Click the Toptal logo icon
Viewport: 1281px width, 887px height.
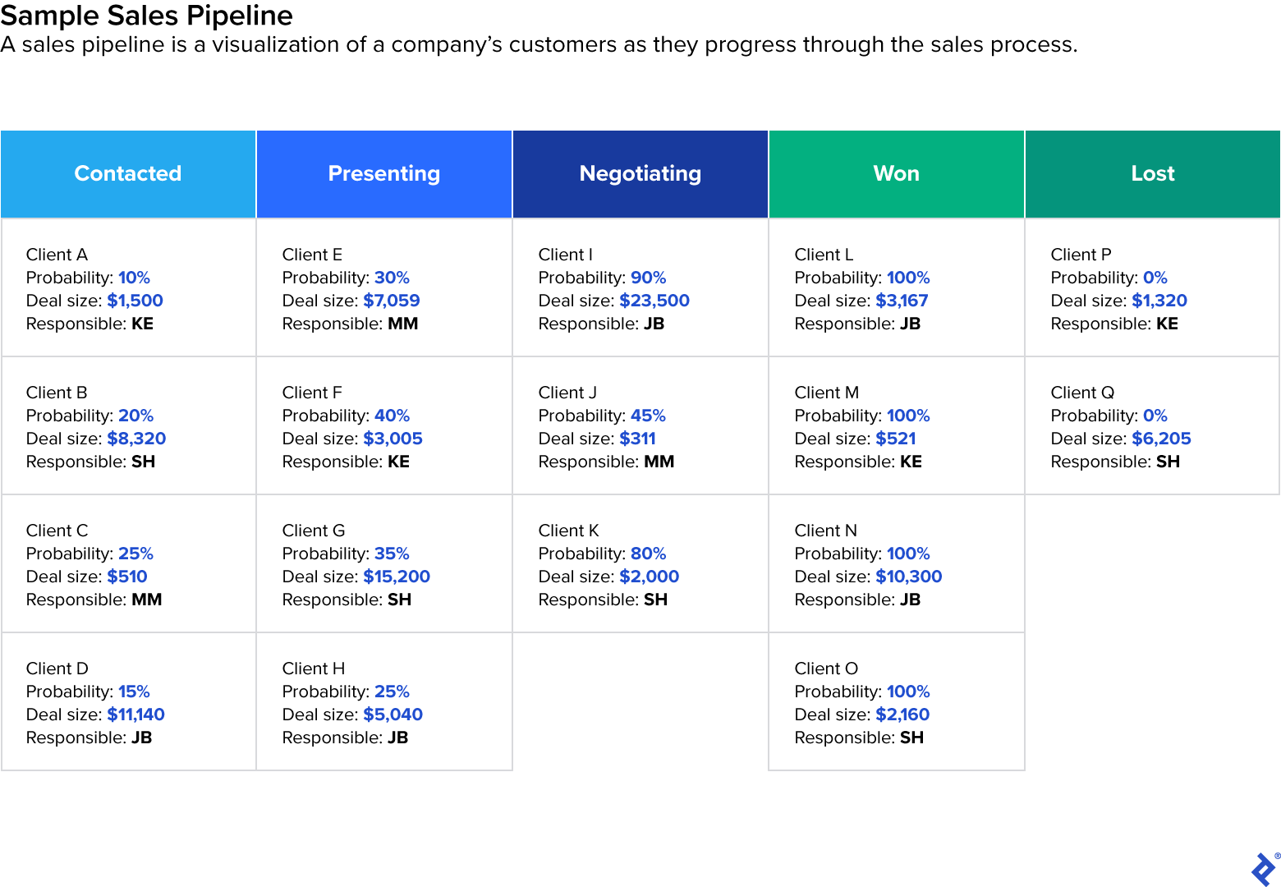(x=1263, y=869)
